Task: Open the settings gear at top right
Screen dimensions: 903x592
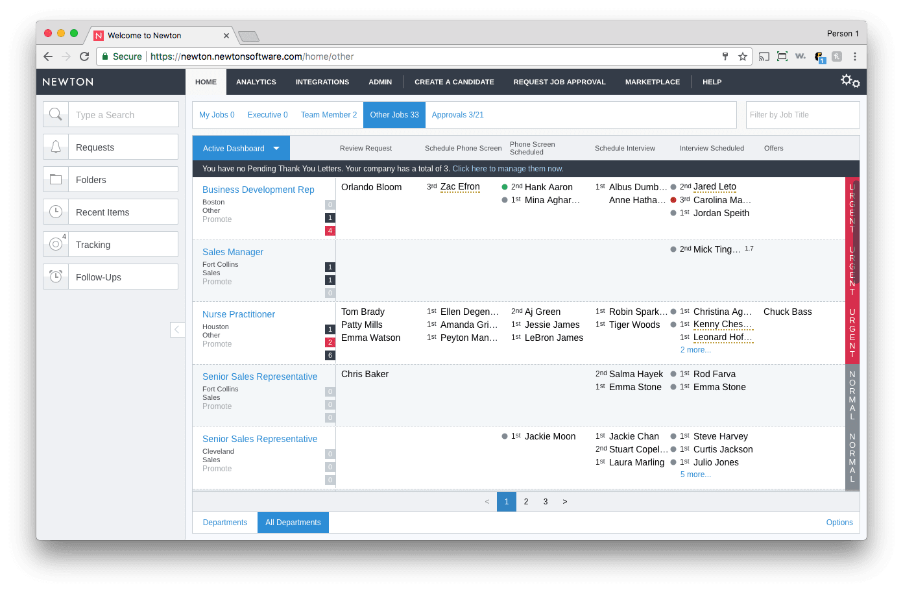Action: (x=849, y=80)
